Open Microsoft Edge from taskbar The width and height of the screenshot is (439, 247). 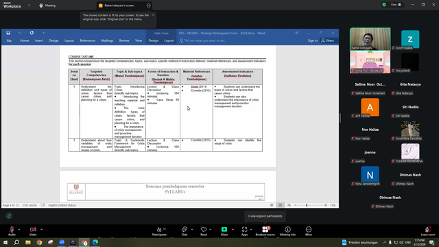(x=95, y=242)
